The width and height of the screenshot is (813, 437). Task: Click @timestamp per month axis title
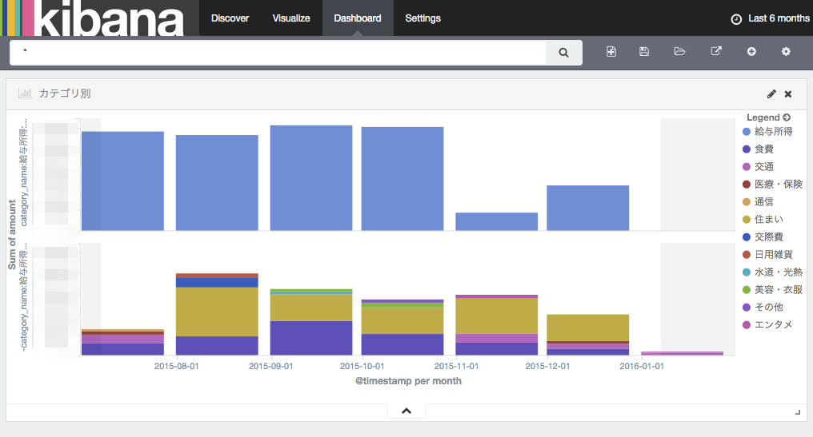click(x=408, y=381)
